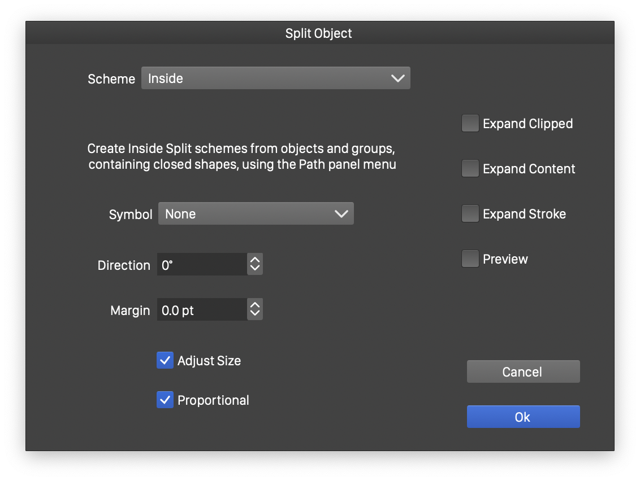Turn on the Preview checkbox
Image resolution: width=640 pixels, height=481 pixels.
(x=470, y=259)
